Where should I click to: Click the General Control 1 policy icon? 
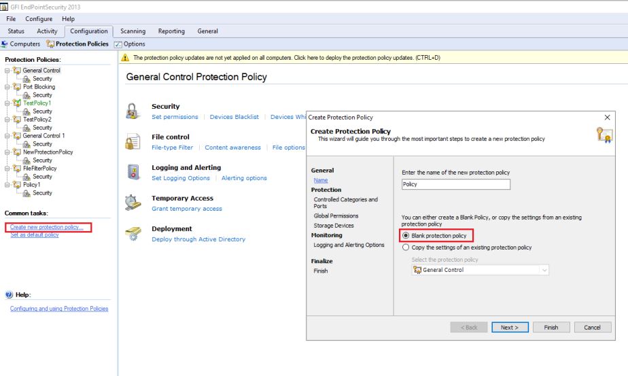point(17,135)
